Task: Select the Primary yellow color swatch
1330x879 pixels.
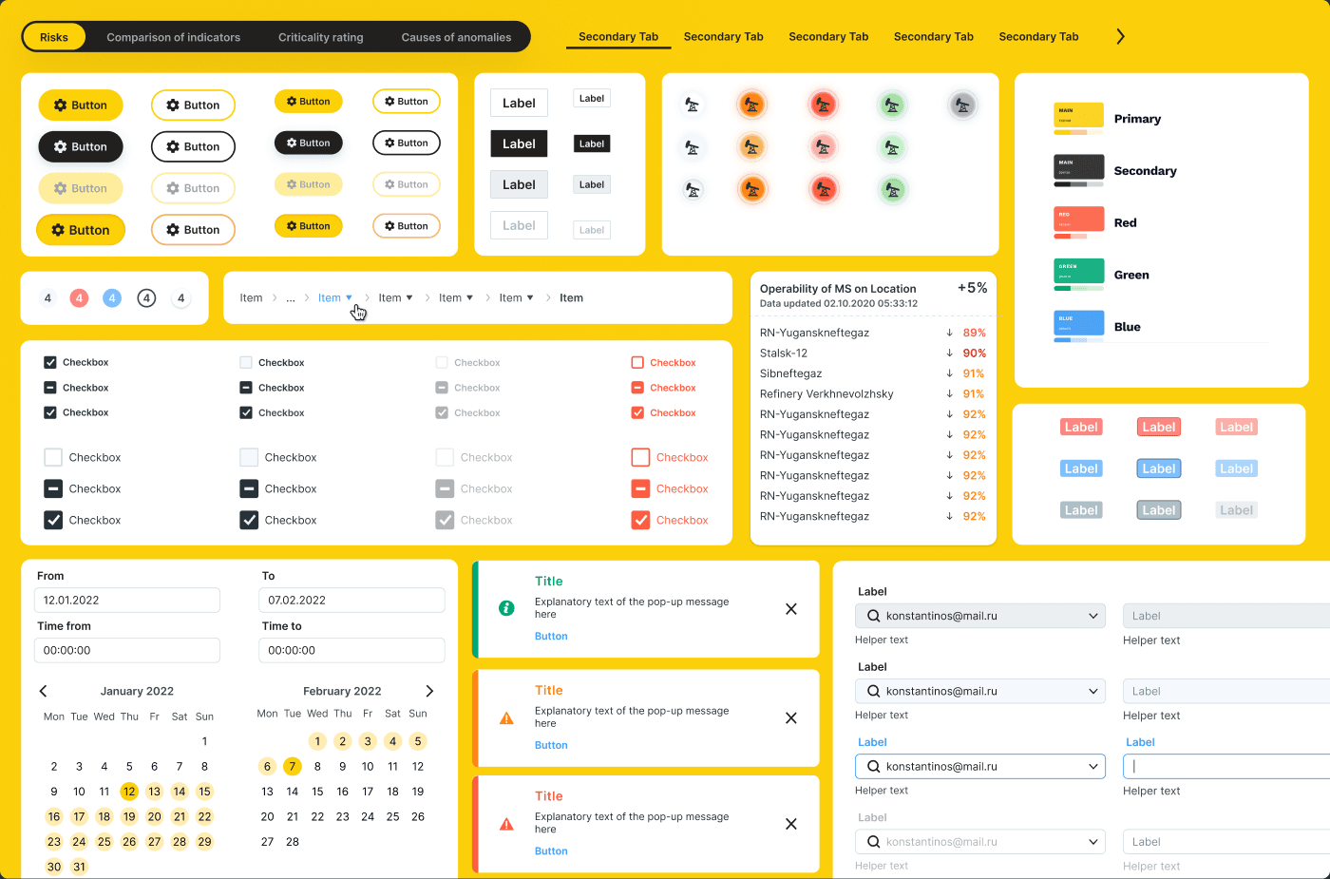Action: tap(1079, 118)
